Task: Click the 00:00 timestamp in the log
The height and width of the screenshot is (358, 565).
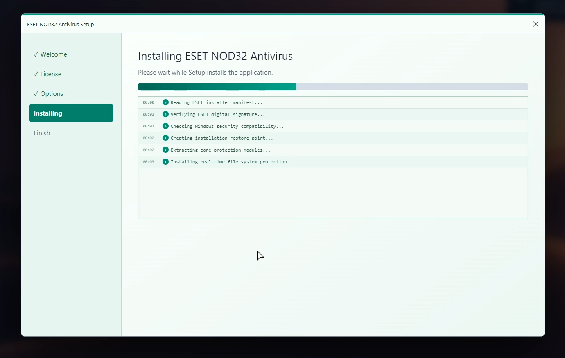Action: (x=149, y=102)
